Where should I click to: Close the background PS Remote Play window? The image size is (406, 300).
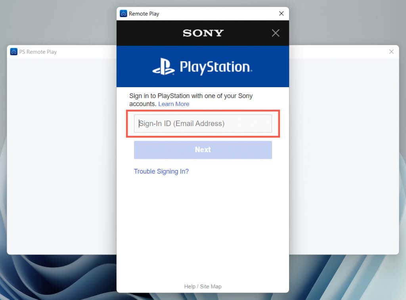click(391, 52)
